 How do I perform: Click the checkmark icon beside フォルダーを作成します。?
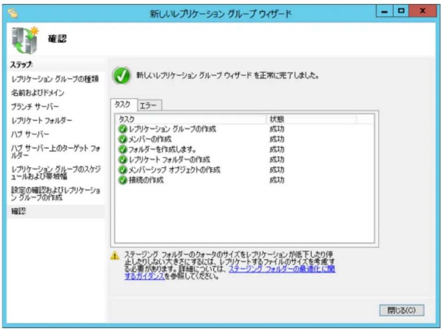coord(123,149)
